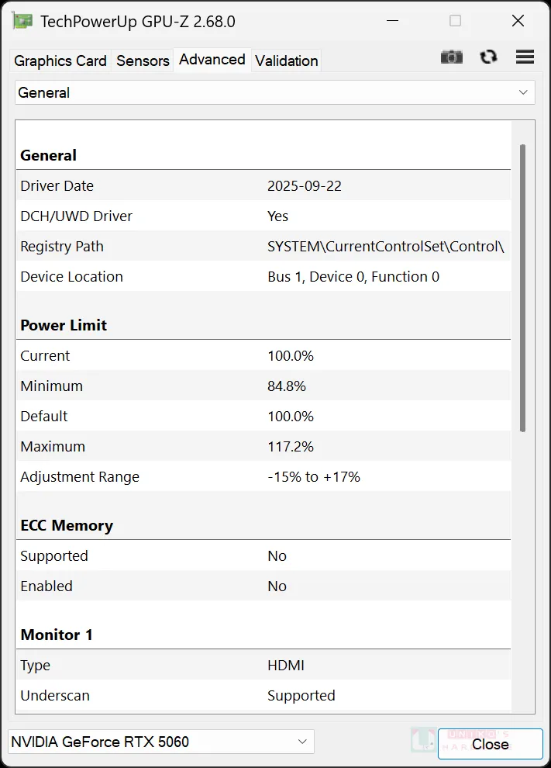Go to the Validation tab

[286, 61]
